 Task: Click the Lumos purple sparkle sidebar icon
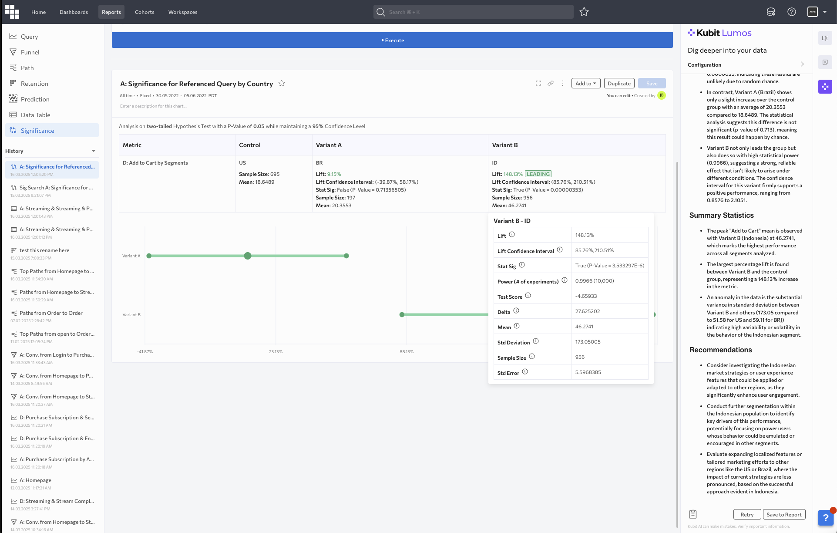[825, 87]
